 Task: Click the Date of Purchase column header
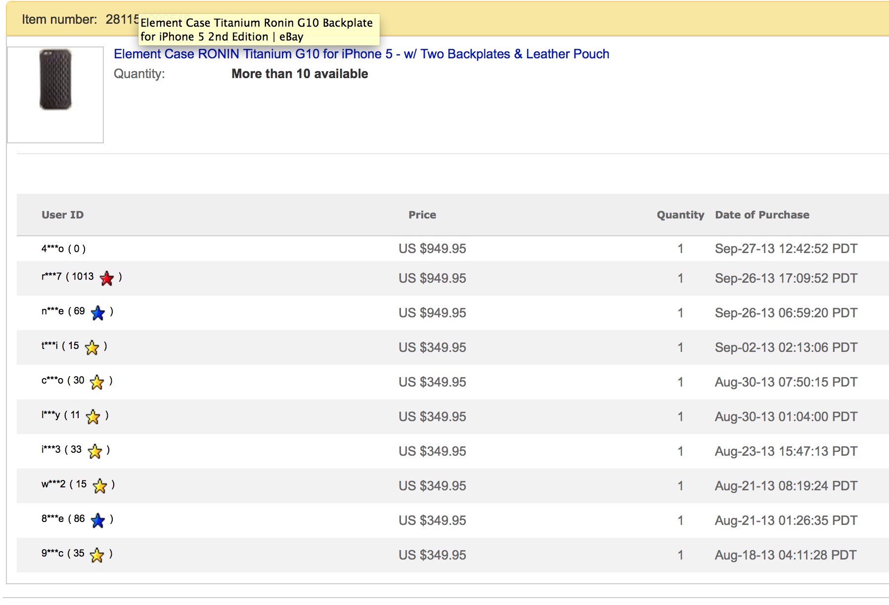click(762, 215)
